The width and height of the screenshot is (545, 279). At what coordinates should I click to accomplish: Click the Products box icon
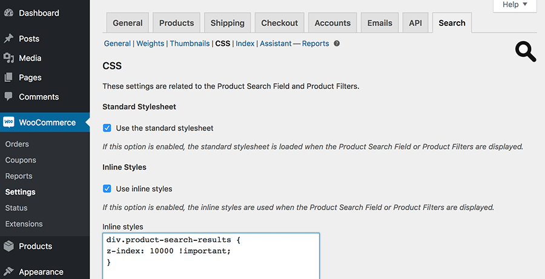pos(8,246)
